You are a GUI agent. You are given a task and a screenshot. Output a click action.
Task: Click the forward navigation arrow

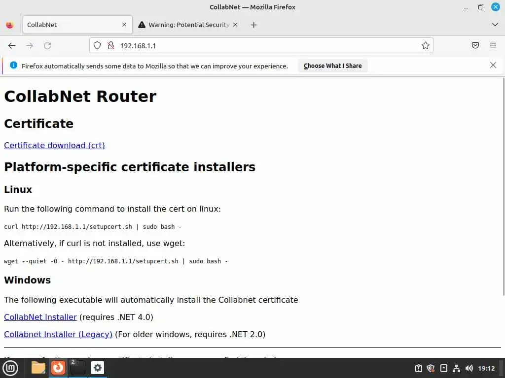30,46
